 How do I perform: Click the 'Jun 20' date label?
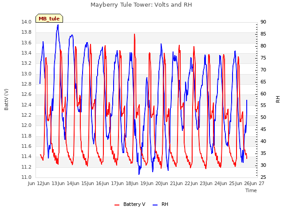point(154,183)
